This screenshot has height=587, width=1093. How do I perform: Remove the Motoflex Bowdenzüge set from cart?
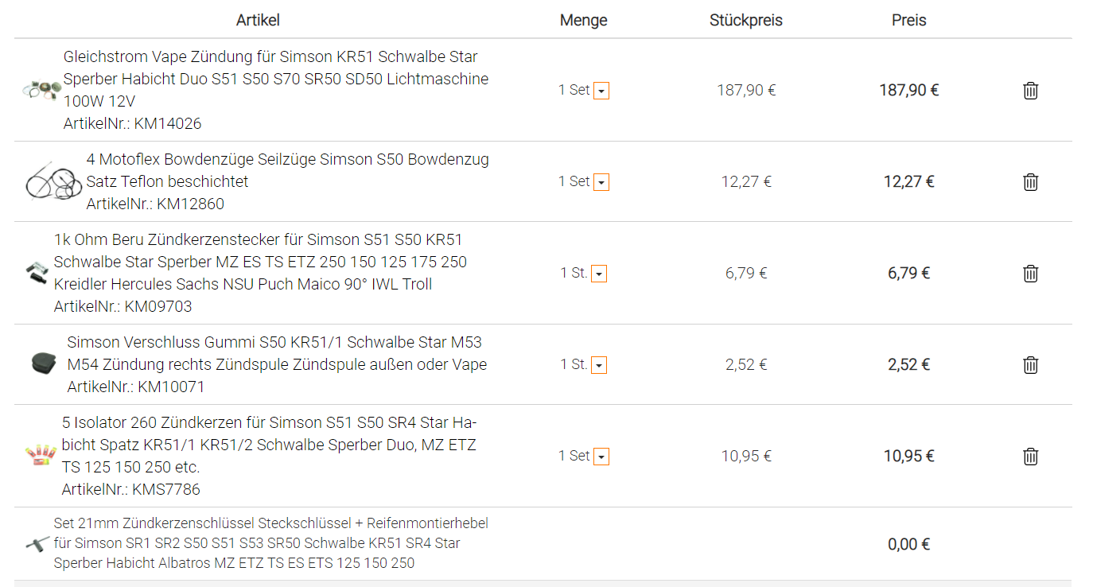point(1030,182)
